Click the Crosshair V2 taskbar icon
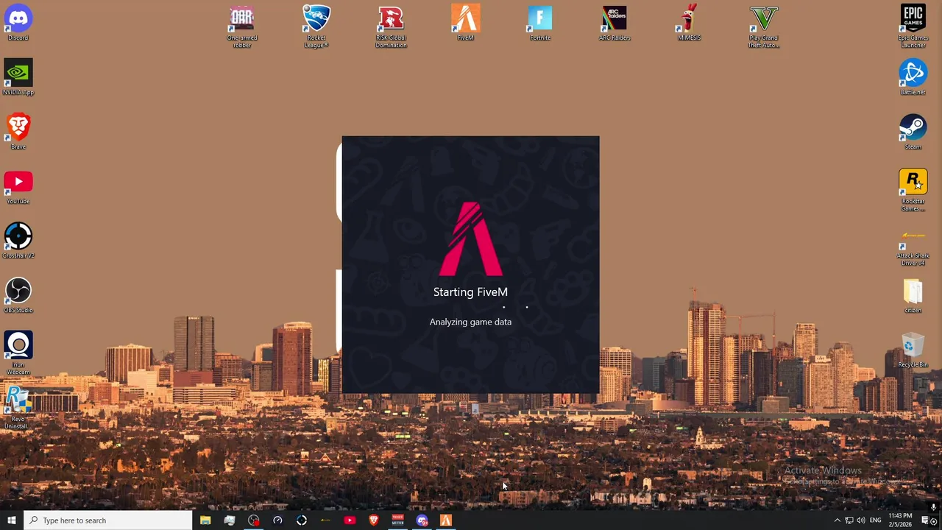Screen dimensions: 942x530 302,520
